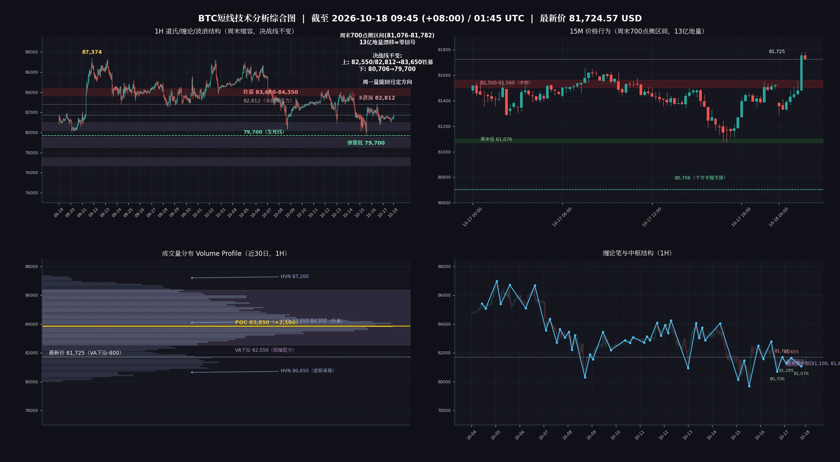Click the yellow '87,374' peak label
The image size is (840, 462).
[92, 52]
